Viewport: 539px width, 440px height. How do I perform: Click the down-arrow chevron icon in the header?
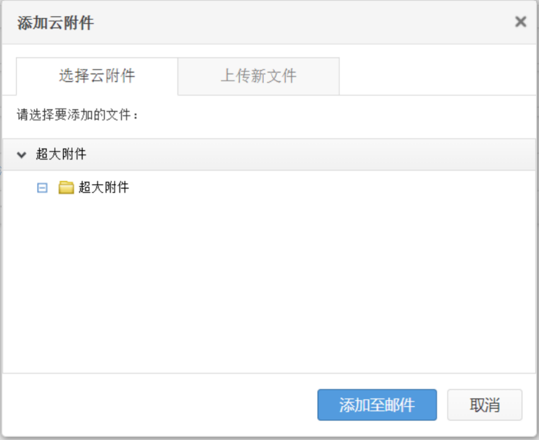(x=22, y=155)
